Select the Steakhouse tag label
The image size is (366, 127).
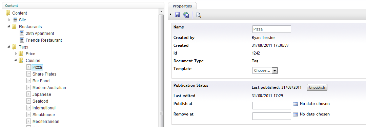[x=44, y=114]
